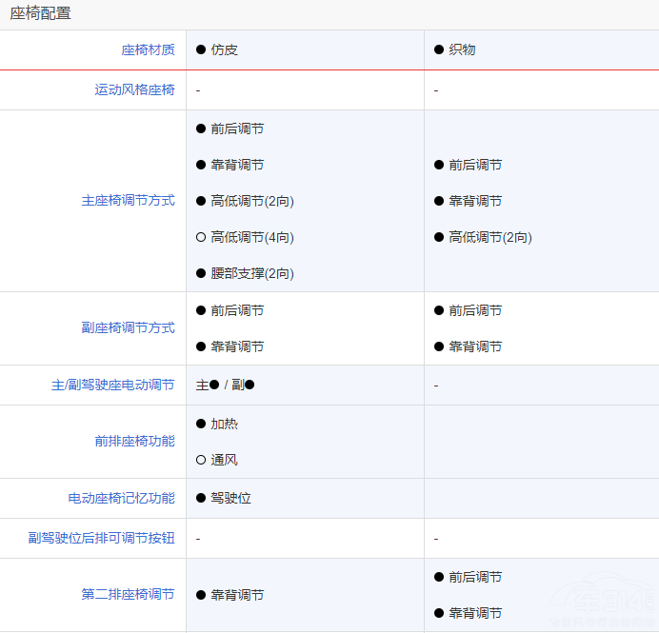
Task: Select the 仿皮 seat material entry
Action: click(225, 49)
